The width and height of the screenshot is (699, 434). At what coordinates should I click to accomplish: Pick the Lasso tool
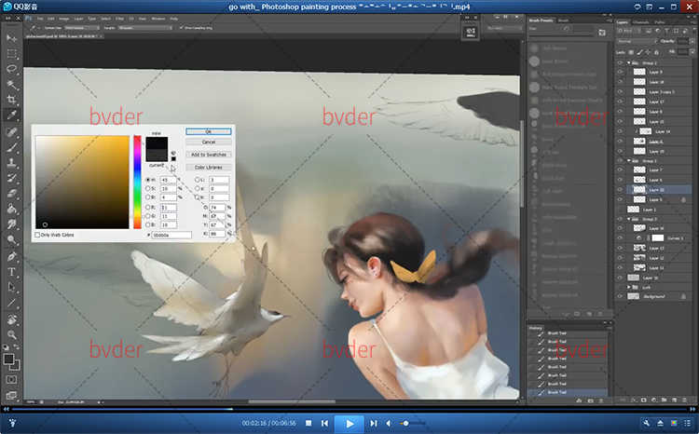pyautogui.click(x=12, y=69)
